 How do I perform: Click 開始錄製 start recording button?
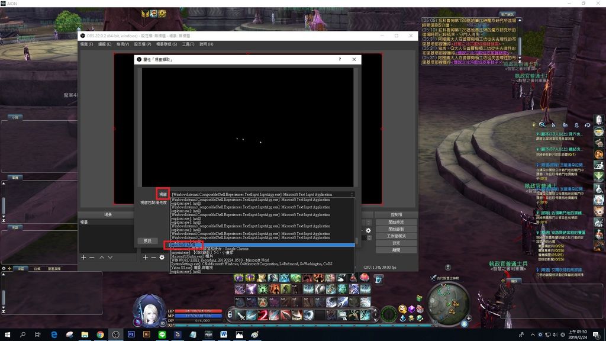coord(396,229)
